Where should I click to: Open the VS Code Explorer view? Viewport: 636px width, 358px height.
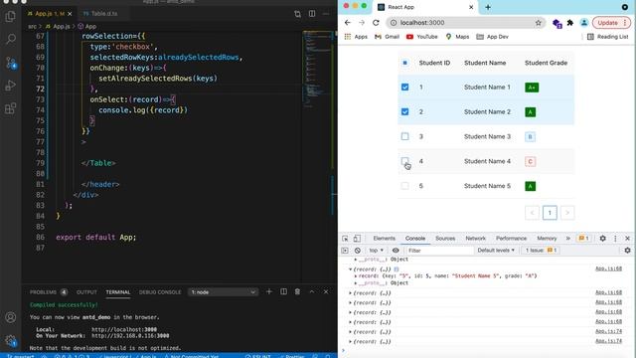pyautogui.click(x=11, y=16)
